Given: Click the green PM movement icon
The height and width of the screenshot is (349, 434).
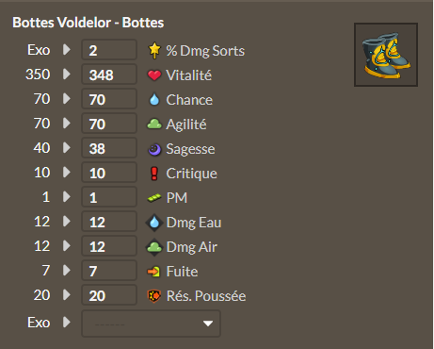Looking at the screenshot, I should click(x=154, y=198).
